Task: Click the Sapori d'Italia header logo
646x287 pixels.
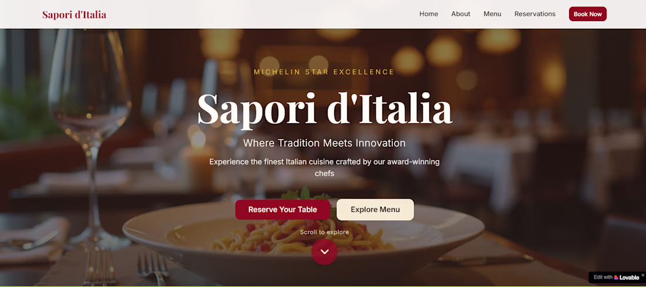Action: click(74, 15)
